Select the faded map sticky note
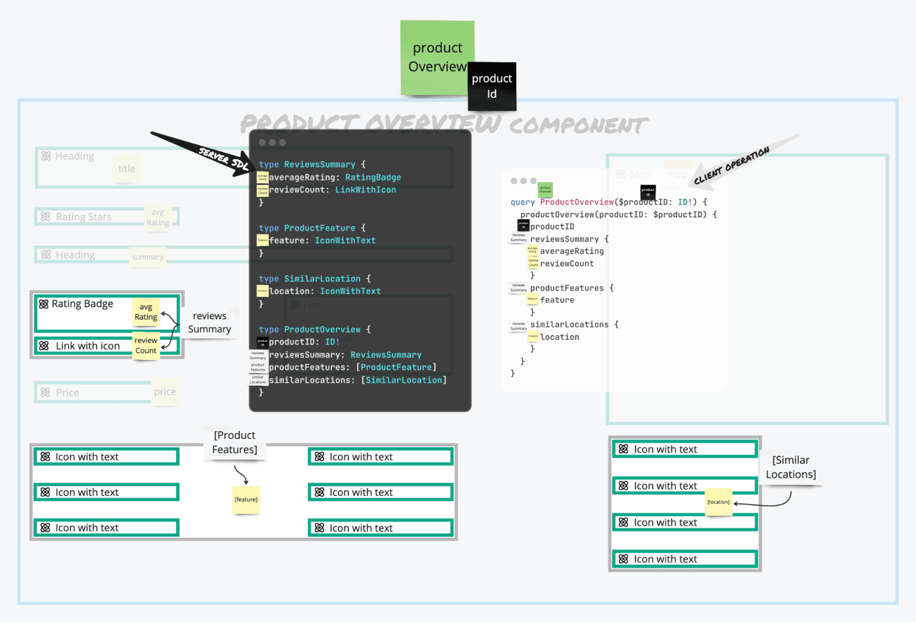916x622 pixels. coord(677,174)
